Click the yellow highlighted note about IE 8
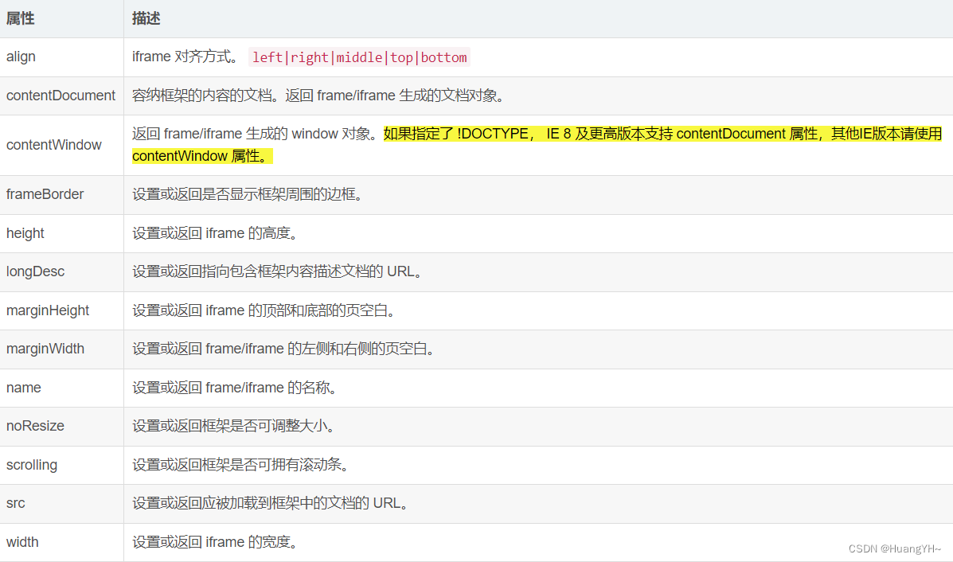This screenshot has width=953, height=562. (x=637, y=134)
